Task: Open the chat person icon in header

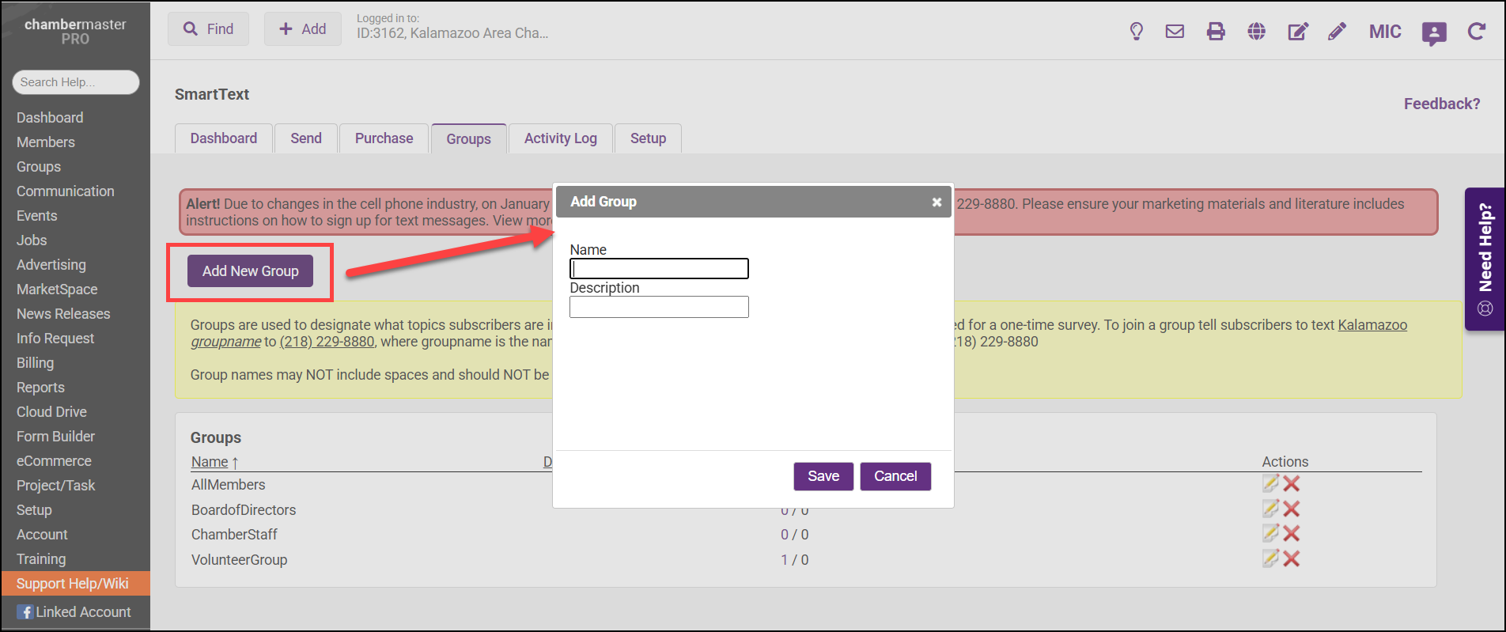Action: 1433,33
